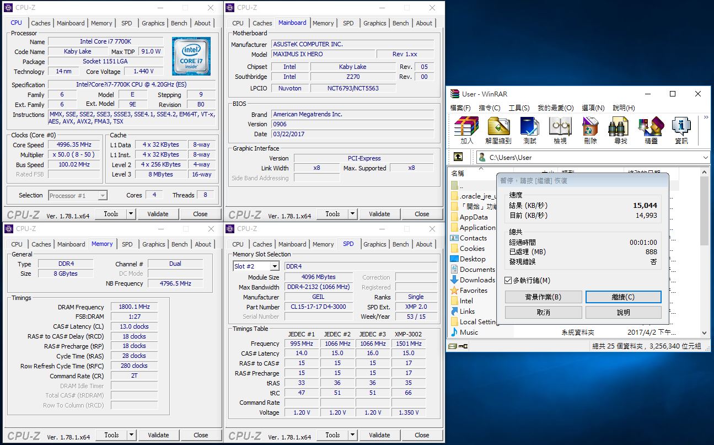Viewport: 714px width, 445px height.
Task: Click Cancel (取消) in the benchmark dialog
Action: tap(543, 312)
